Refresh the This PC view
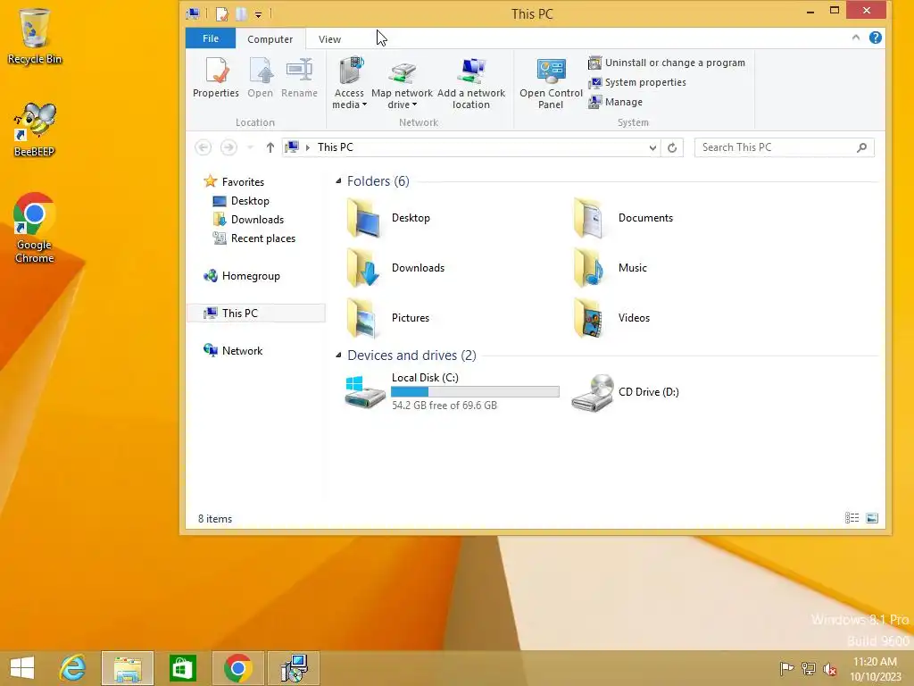Screen dimensions: 914x686 point(672,147)
